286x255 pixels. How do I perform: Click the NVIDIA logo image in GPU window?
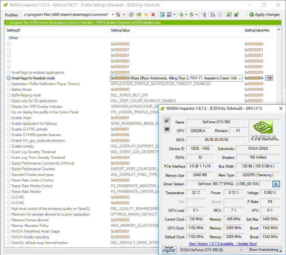(x=265, y=130)
